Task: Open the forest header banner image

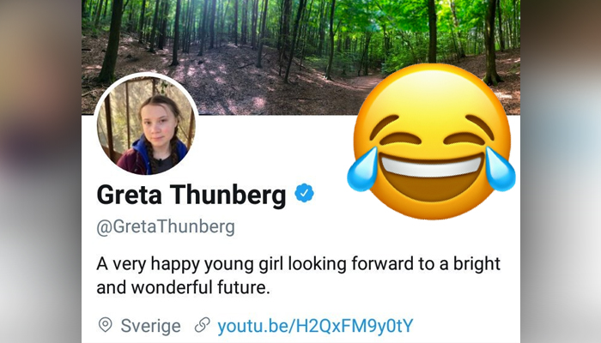Action: pos(300,57)
